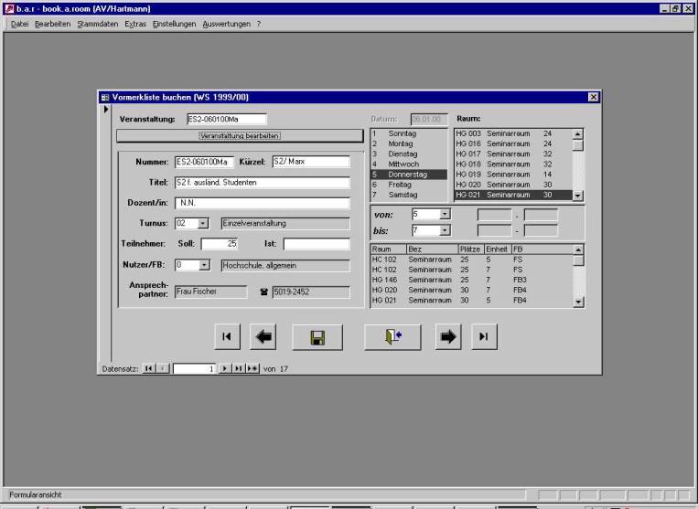Select Samstag in weekday list
The width and height of the screenshot is (698, 509).
click(408, 195)
